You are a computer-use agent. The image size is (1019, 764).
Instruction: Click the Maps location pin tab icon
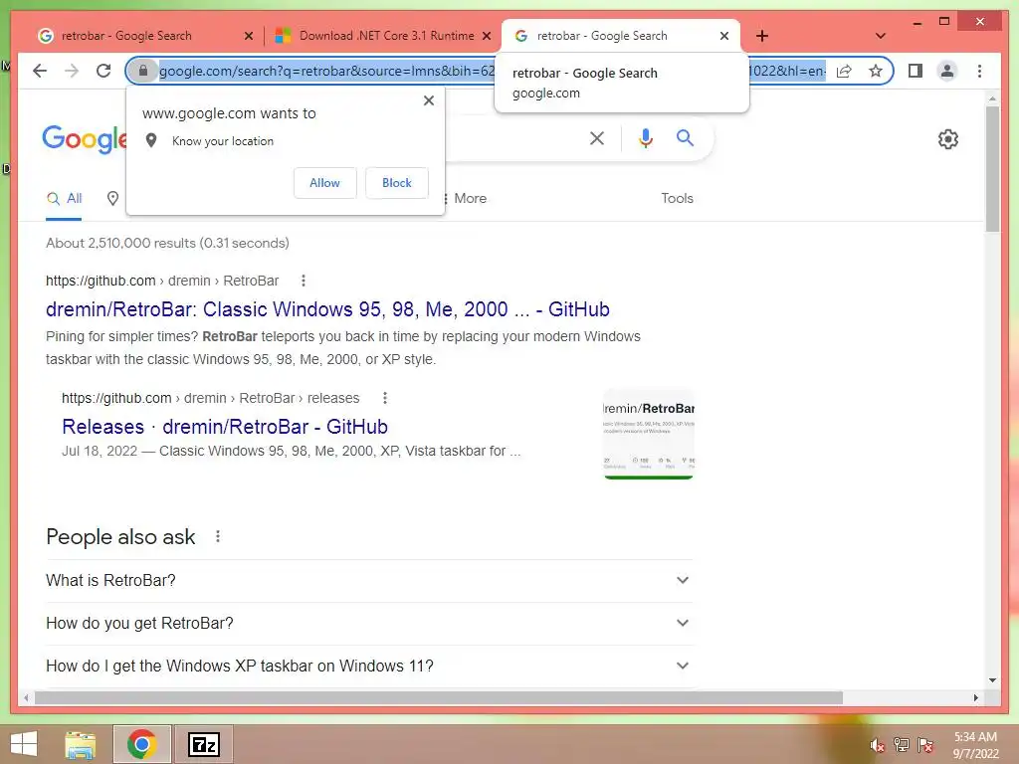112,199
